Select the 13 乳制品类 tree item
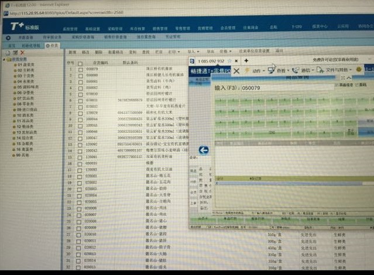This screenshot has height=275, width=374. click(x=27, y=132)
